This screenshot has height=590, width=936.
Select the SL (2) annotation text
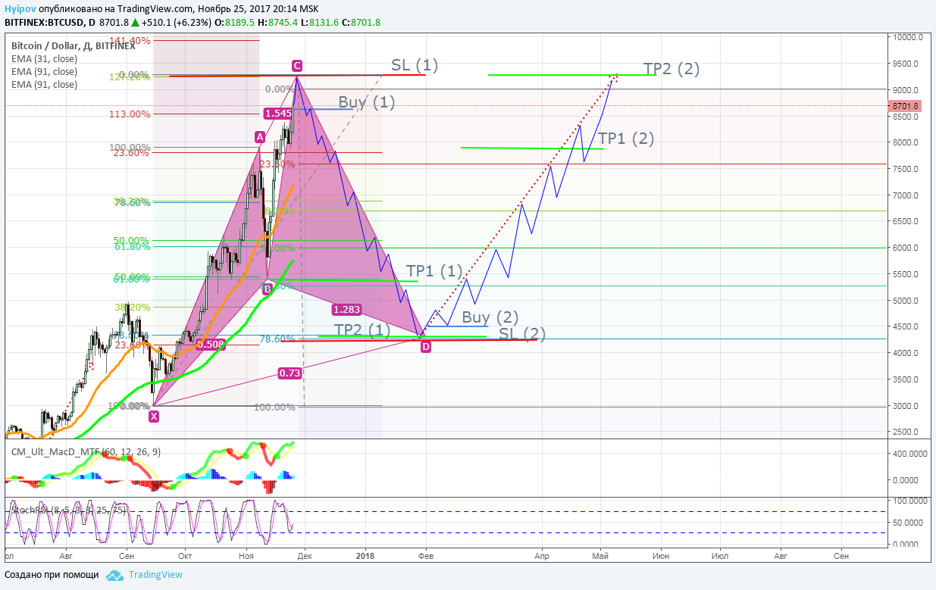(x=522, y=333)
